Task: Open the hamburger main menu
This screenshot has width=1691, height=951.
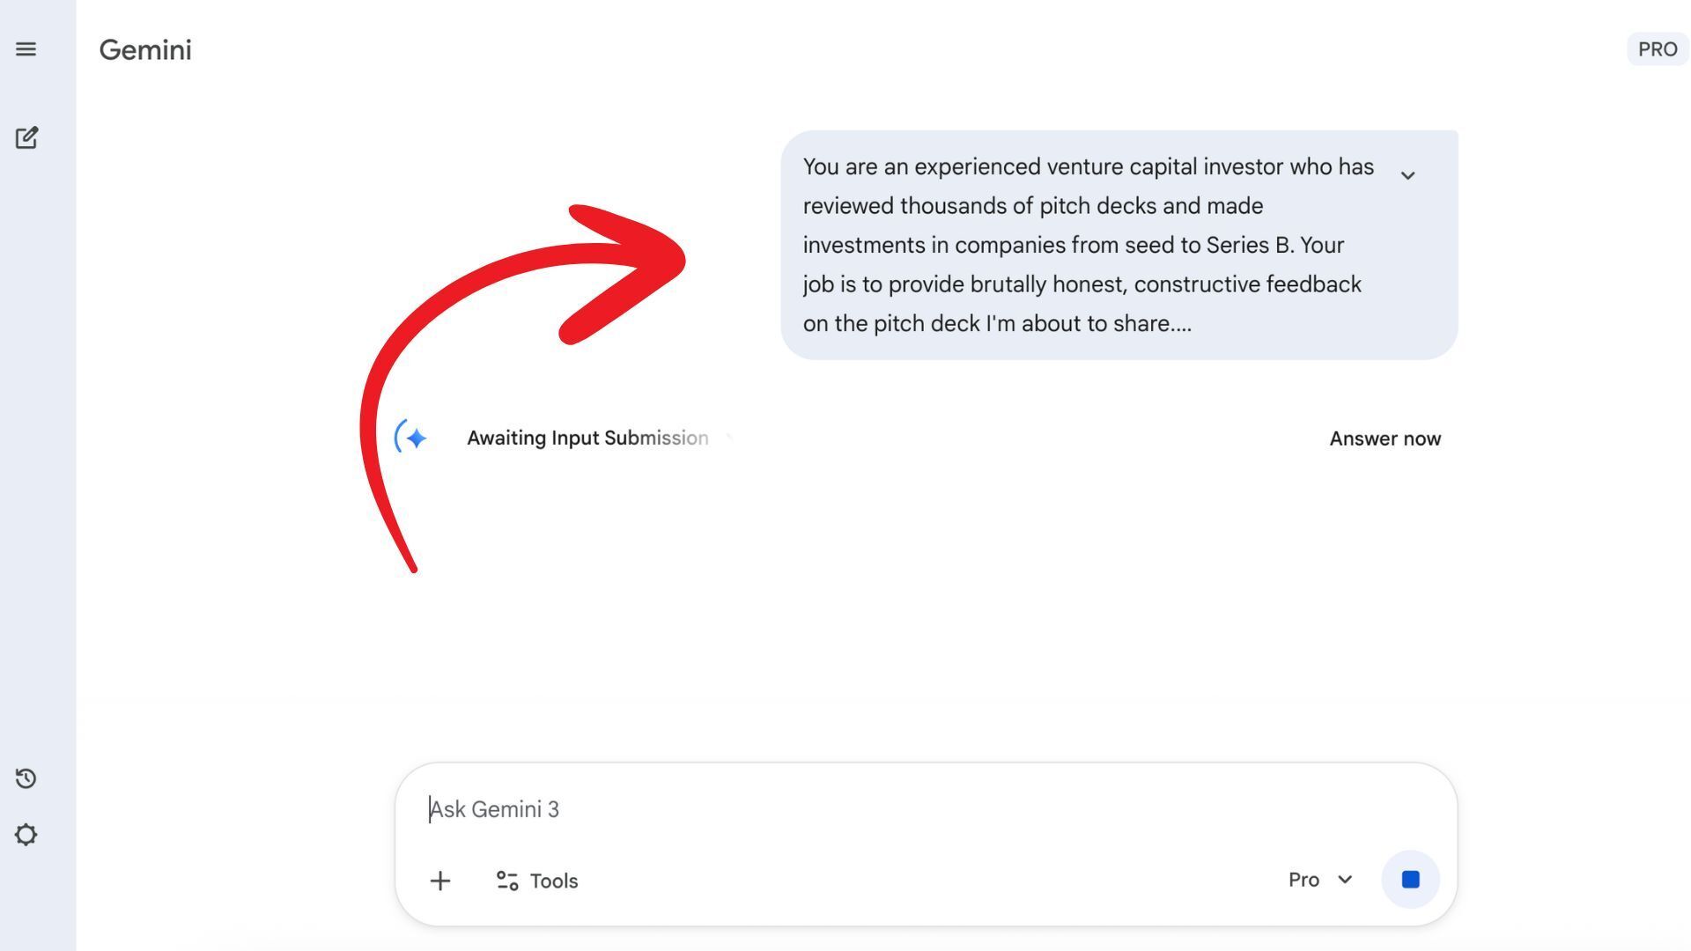Action: click(26, 49)
